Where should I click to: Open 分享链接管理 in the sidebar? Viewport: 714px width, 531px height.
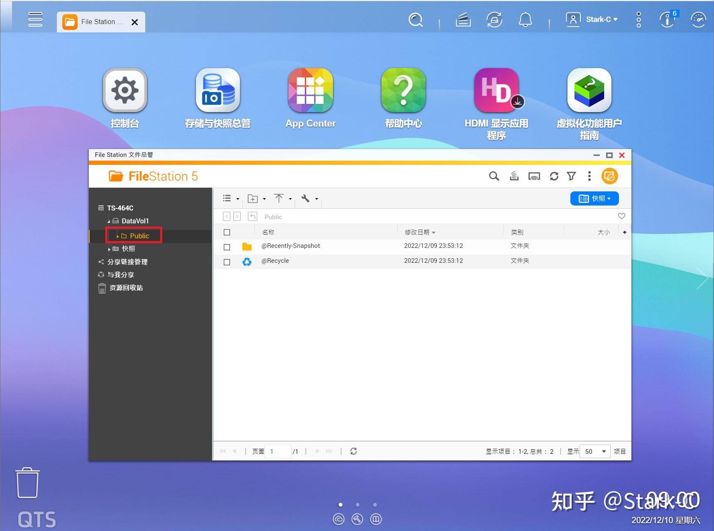click(127, 262)
